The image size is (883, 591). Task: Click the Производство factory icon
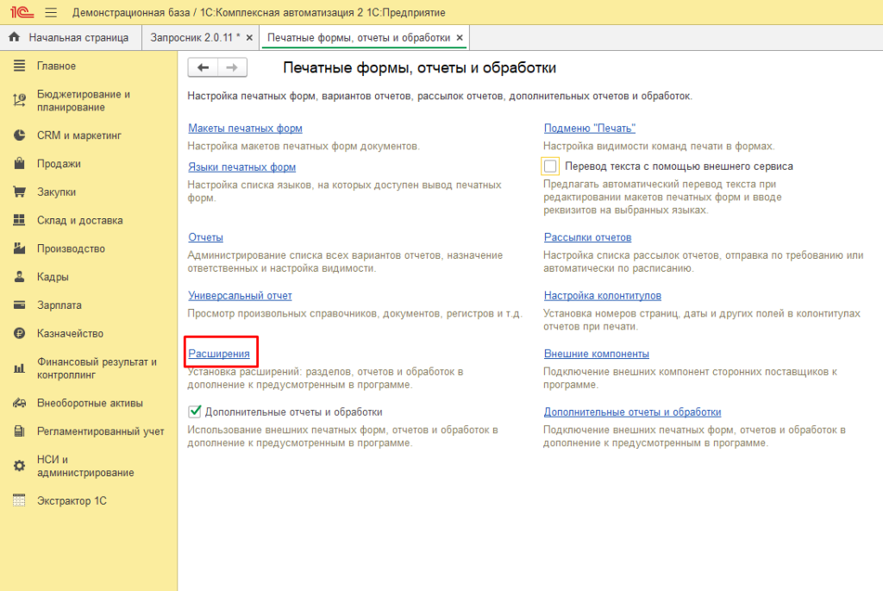pos(19,249)
